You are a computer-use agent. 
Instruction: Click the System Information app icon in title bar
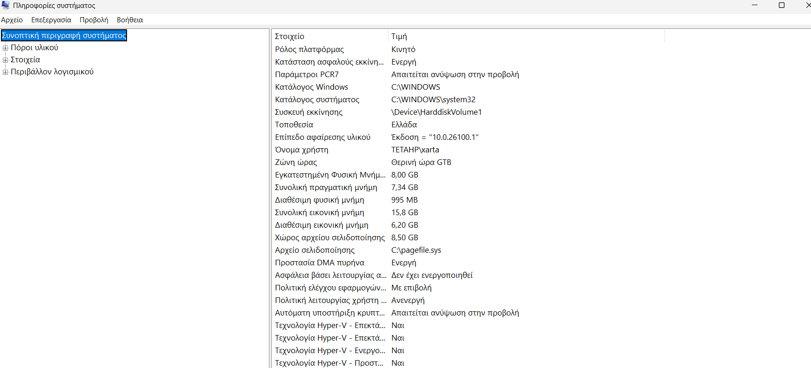[5, 5]
